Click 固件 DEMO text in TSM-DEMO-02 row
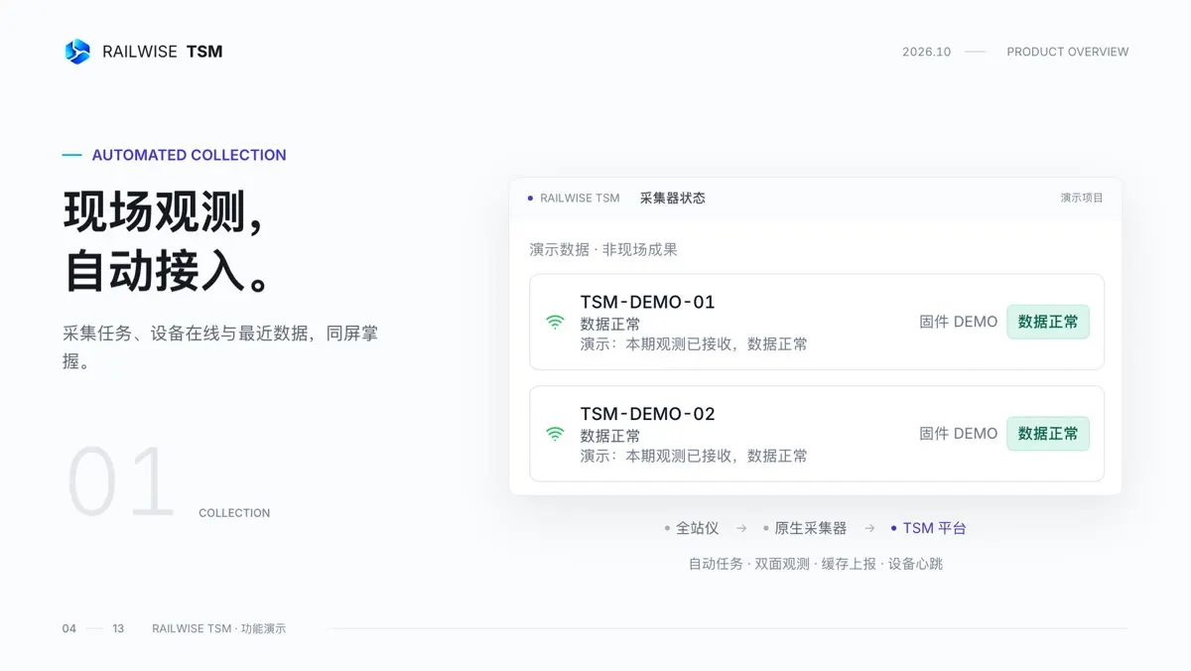 click(958, 434)
